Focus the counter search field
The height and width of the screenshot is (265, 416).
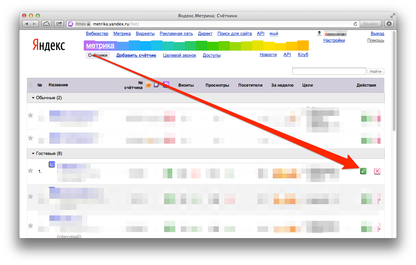tap(329, 71)
